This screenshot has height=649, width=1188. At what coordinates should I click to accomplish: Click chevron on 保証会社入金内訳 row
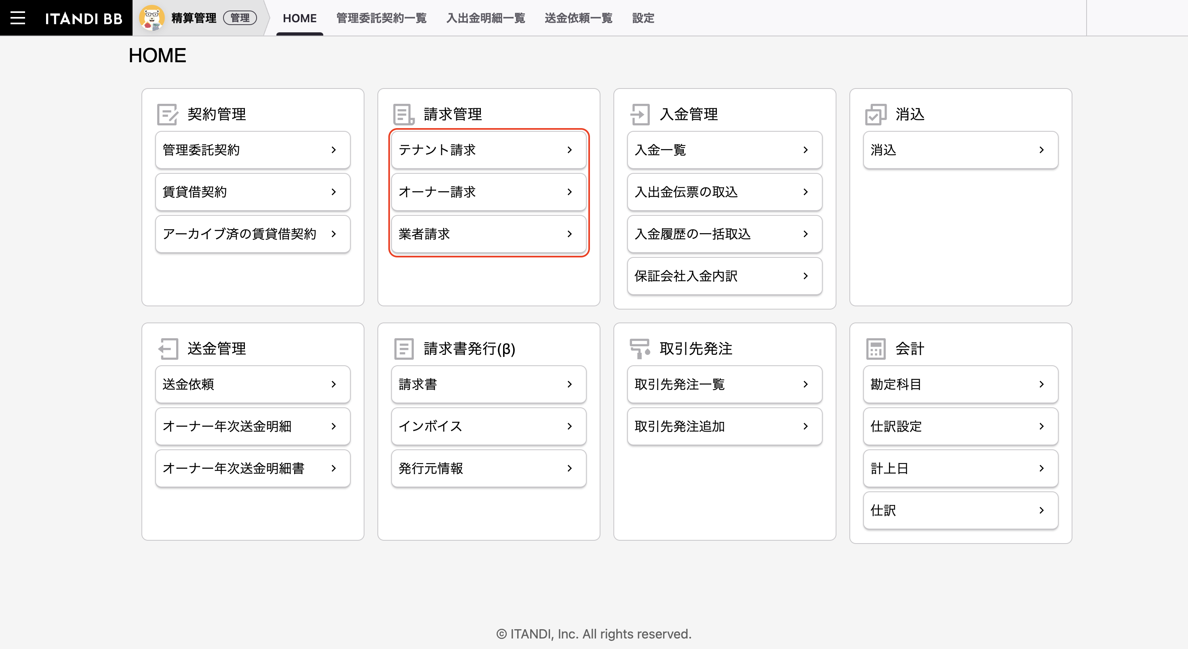click(805, 276)
